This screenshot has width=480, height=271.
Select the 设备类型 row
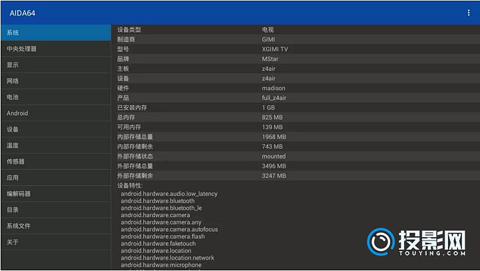[296, 30]
